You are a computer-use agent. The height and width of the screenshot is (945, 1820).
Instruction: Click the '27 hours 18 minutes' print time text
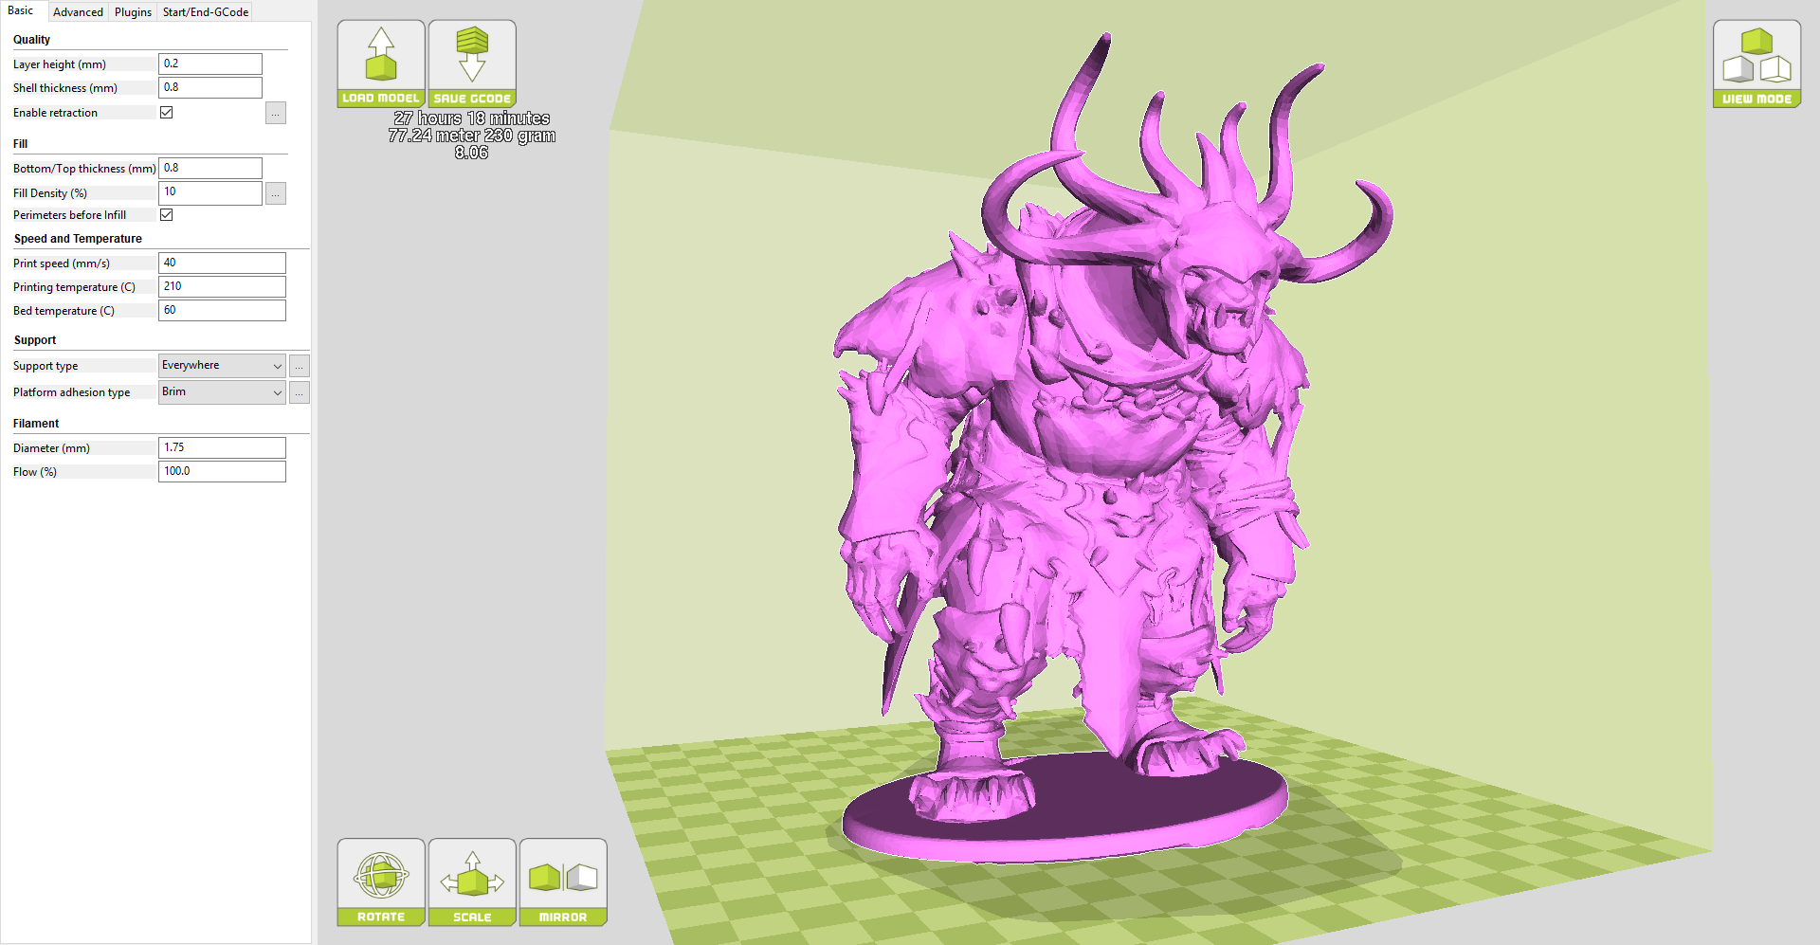click(x=472, y=118)
